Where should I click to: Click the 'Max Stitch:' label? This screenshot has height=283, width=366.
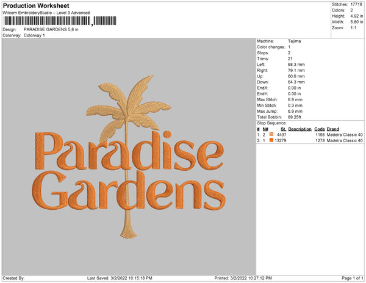(267, 99)
